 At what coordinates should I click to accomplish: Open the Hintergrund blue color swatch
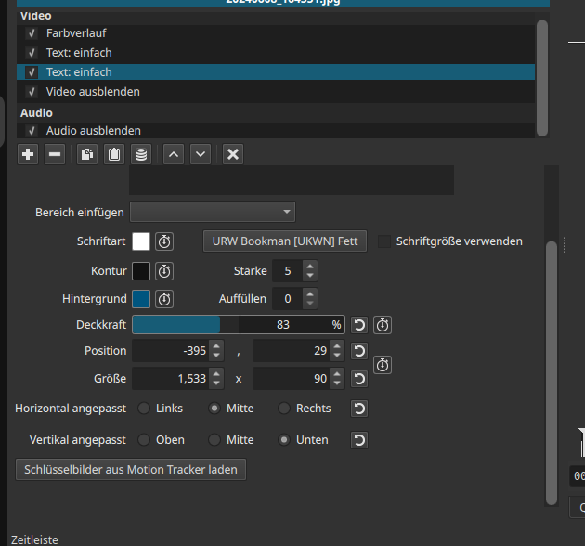[141, 299]
